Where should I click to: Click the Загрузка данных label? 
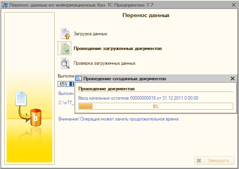pos(90,34)
